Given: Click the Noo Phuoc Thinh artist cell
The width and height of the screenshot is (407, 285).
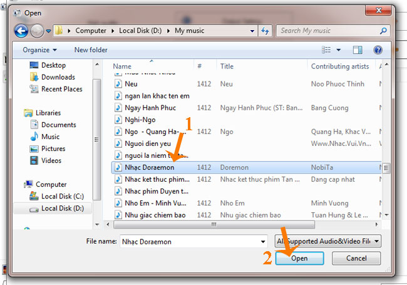Looking at the screenshot, I should pos(337,84).
